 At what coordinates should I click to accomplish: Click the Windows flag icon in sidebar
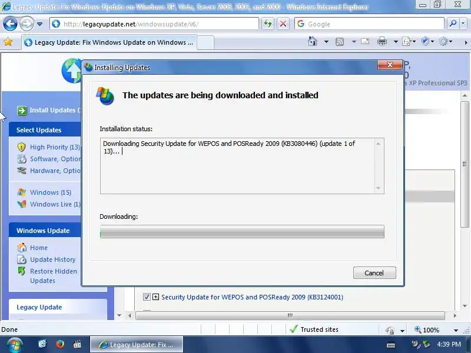click(x=22, y=192)
